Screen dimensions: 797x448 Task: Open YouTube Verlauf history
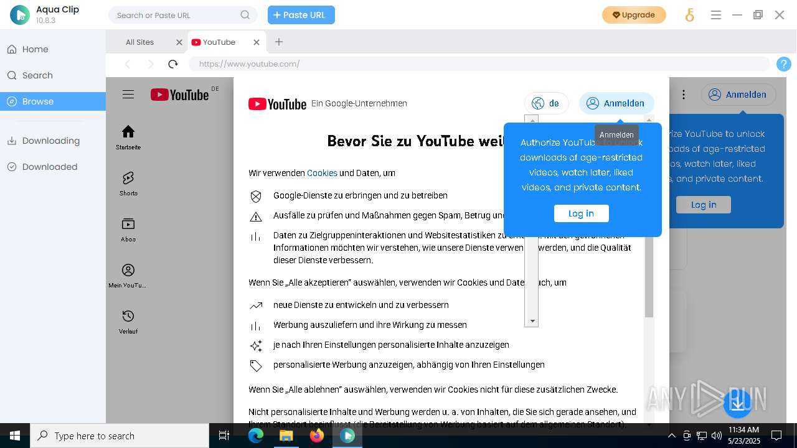(x=128, y=322)
